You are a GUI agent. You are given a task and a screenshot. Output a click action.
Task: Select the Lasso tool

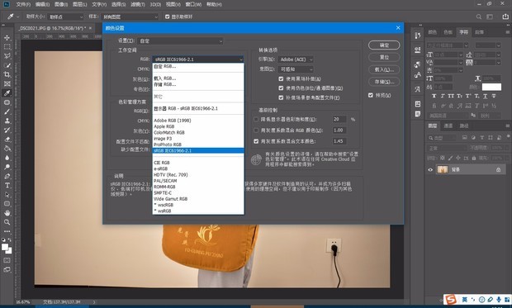click(x=7, y=56)
